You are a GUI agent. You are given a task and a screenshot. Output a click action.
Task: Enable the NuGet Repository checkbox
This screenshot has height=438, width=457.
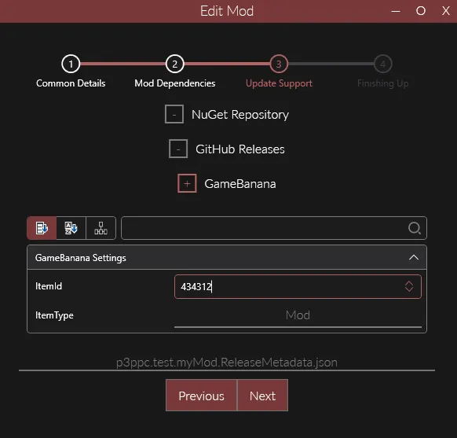174,114
